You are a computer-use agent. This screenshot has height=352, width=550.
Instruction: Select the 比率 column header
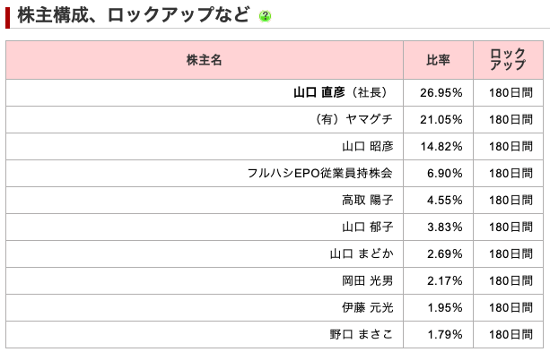pyautogui.click(x=438, y=60)
